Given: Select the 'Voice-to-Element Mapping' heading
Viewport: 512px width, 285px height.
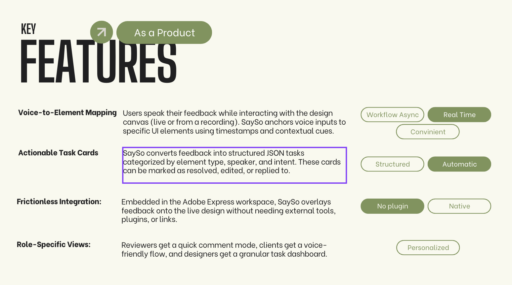Looking at the screenshot, I should tap(67, 113).
